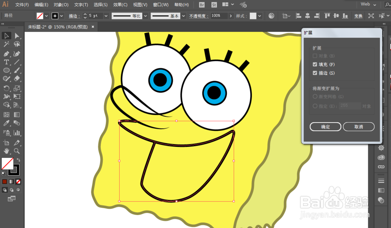
Task: Open the arrange documents layout dropdown
Action: coord(228,4)
